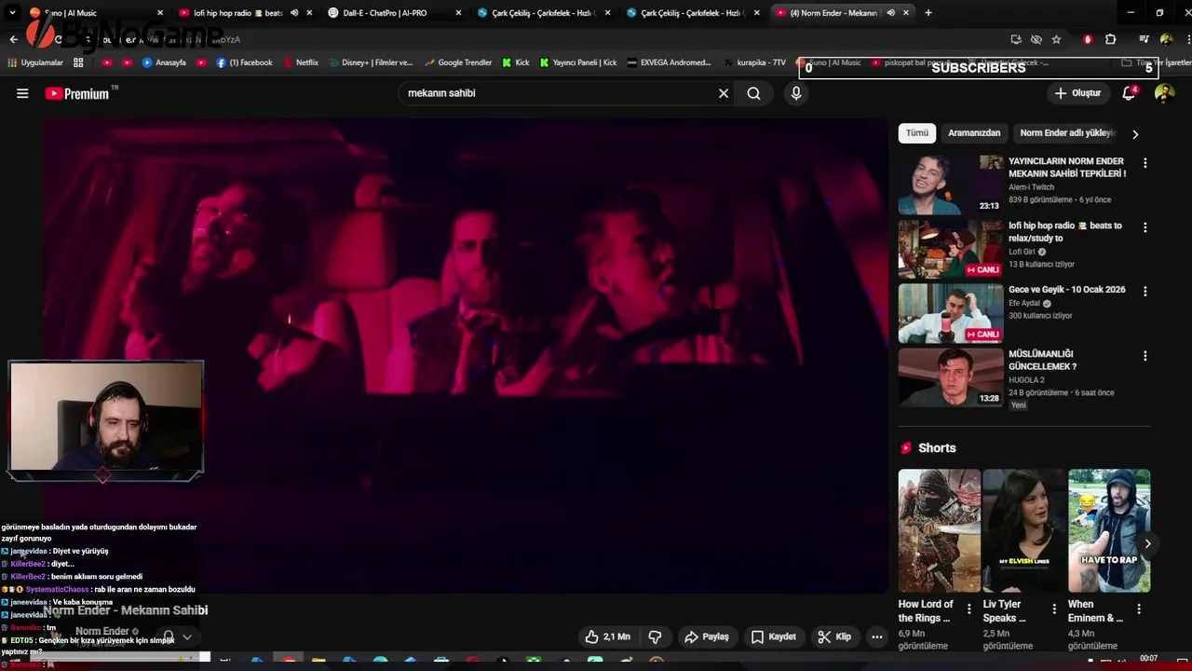Open the YouTube hamburger guide menu
The image size is (1192, 671).
22,93
